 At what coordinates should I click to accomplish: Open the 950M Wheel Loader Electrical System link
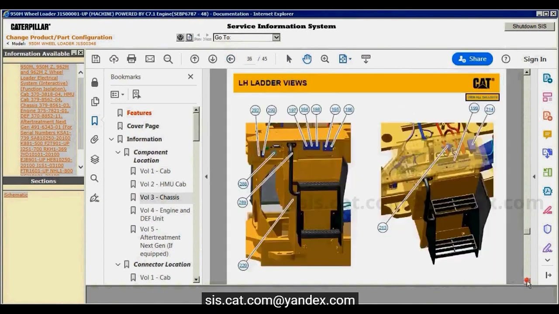47,119
